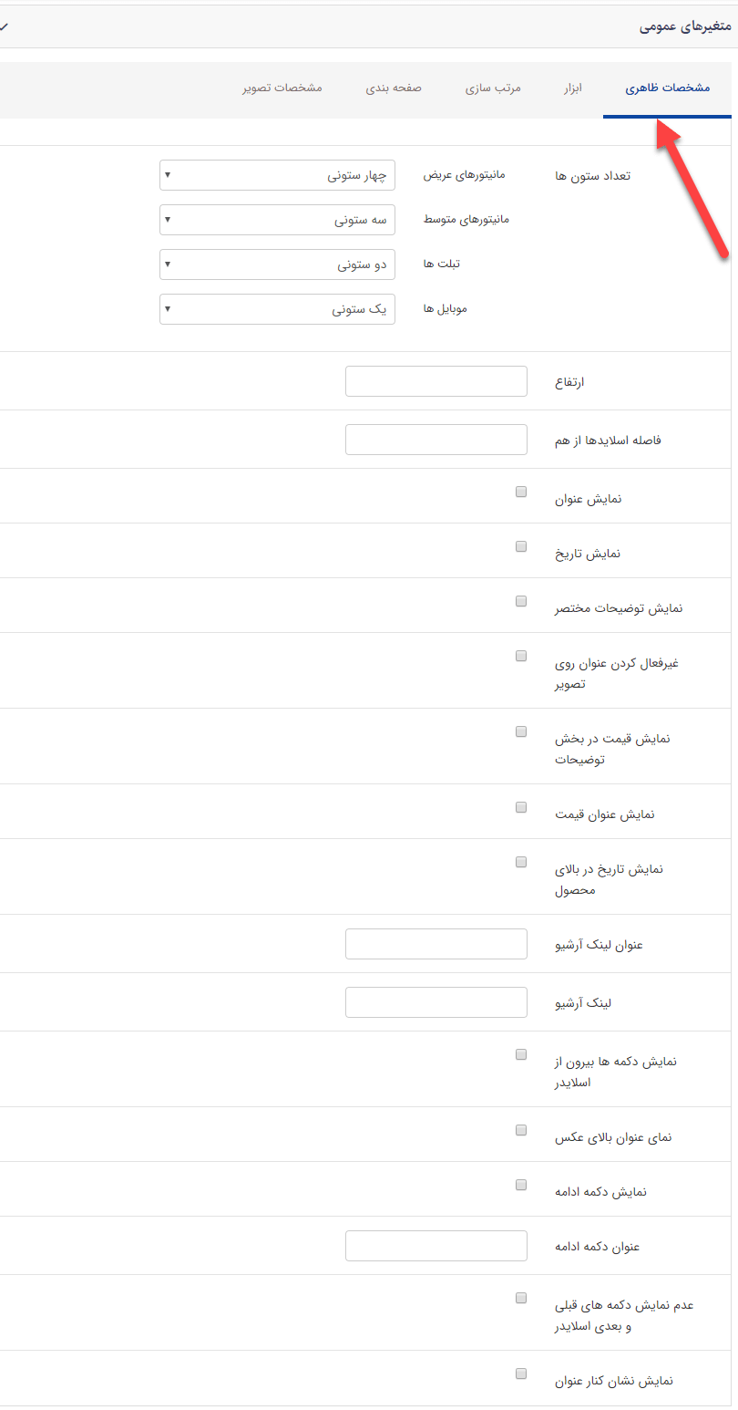Click inside the ارتفاع input field
Viewport: 738px width, 1410px height.
[436, 380]
